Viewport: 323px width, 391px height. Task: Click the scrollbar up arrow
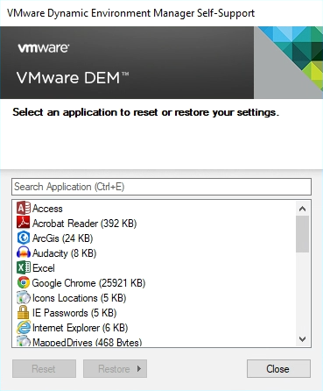303,209
